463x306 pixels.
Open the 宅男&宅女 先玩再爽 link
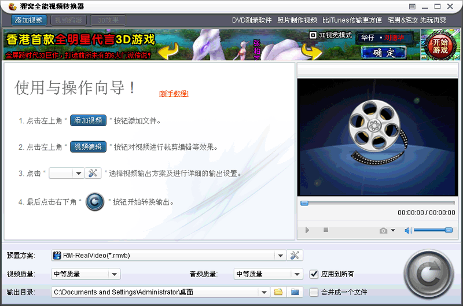pos(417,20)
